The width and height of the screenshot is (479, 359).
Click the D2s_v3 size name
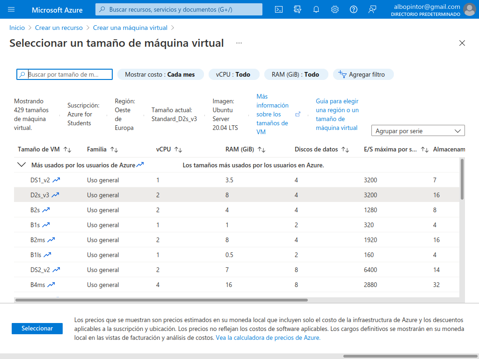coord(40,195)
